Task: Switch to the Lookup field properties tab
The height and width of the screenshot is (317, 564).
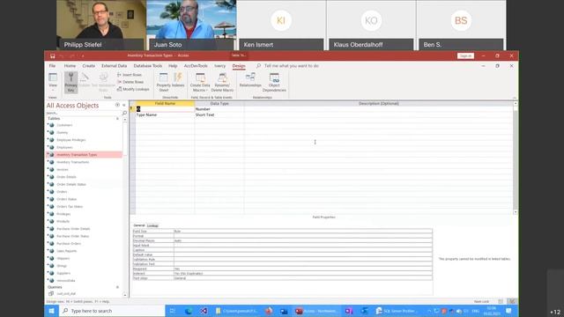Action: click(x=152, y=225)
